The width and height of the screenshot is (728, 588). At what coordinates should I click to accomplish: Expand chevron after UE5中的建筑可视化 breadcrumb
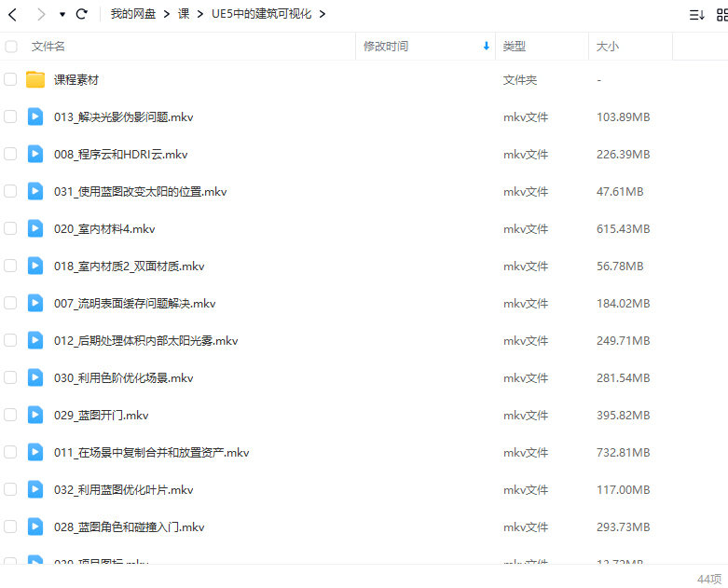(322, 14)
